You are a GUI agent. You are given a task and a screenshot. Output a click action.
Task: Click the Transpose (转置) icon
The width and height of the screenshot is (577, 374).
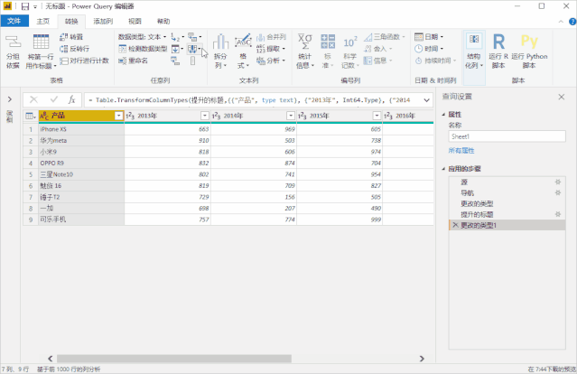tap(63, 37)
